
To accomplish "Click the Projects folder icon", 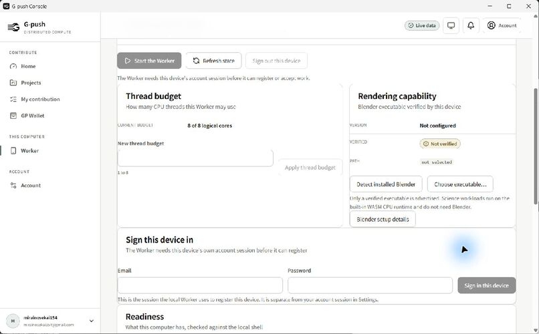I will click(x=13, y=83).
